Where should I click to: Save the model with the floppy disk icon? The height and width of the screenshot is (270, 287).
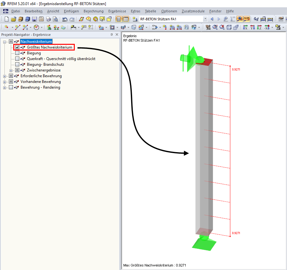(x=35, y=19)
